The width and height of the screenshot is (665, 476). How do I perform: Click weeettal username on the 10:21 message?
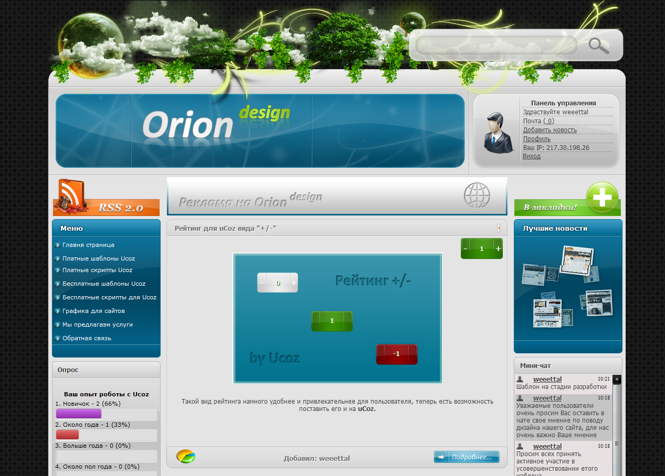(547, 379)
